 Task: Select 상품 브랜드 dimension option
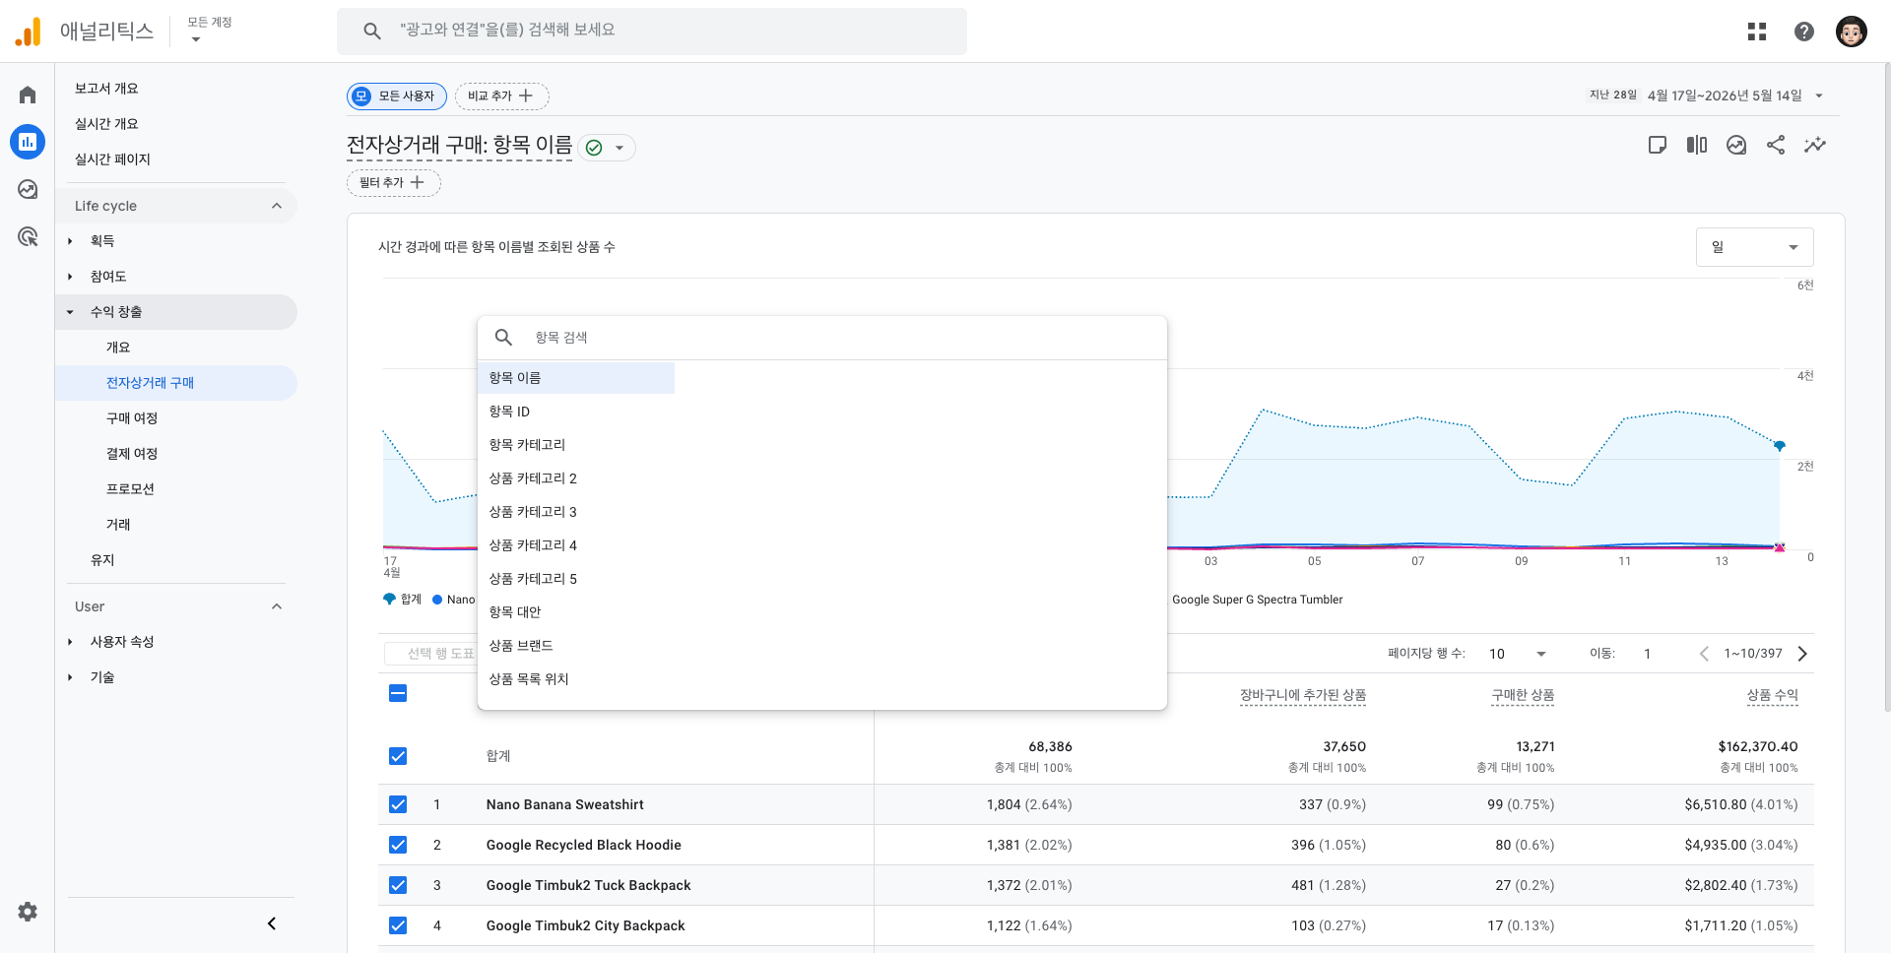576,646
